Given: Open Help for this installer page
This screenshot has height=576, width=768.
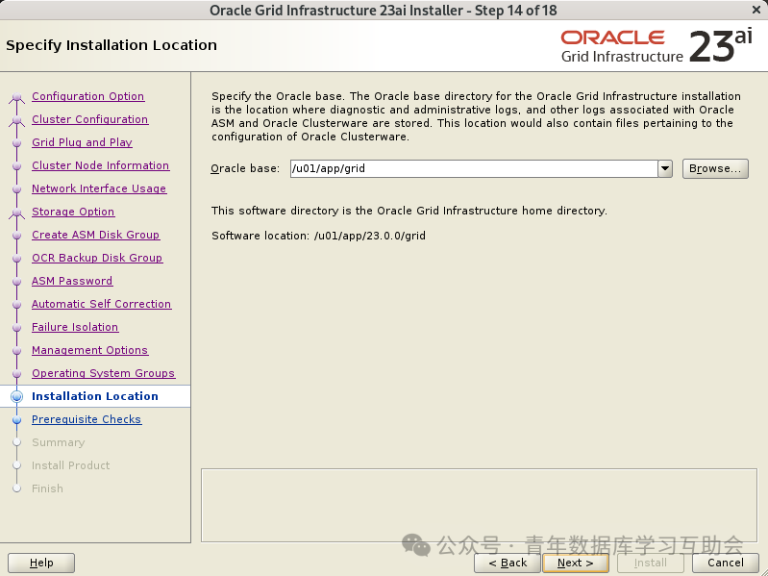Looking at the screenshot, I should coord(41,563).
